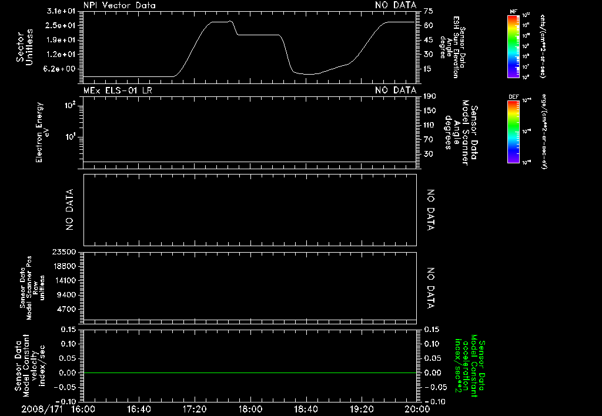Image resolution: width=602 pixels, height=416 pixels.
Task: Click the date label '2008/171'
Action: click(42, 409)
